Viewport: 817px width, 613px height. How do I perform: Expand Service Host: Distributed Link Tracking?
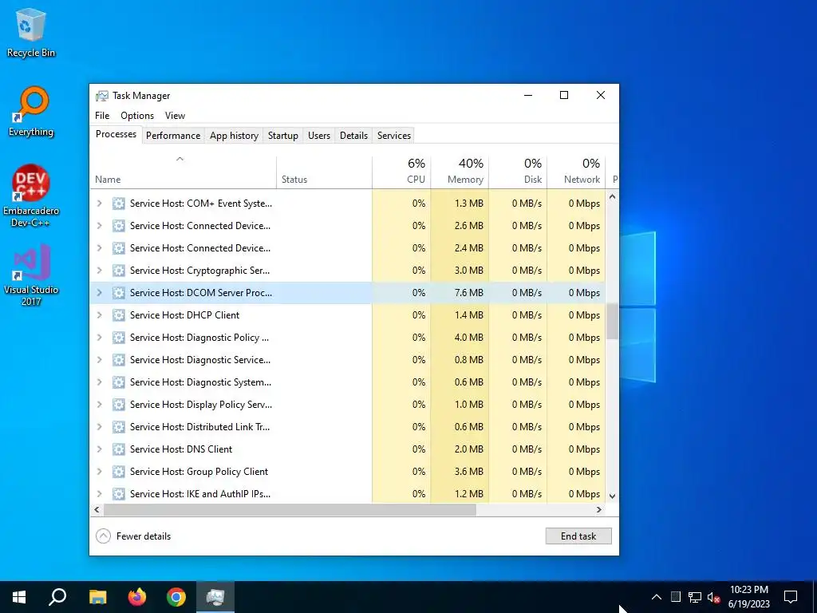click(99, 426)
